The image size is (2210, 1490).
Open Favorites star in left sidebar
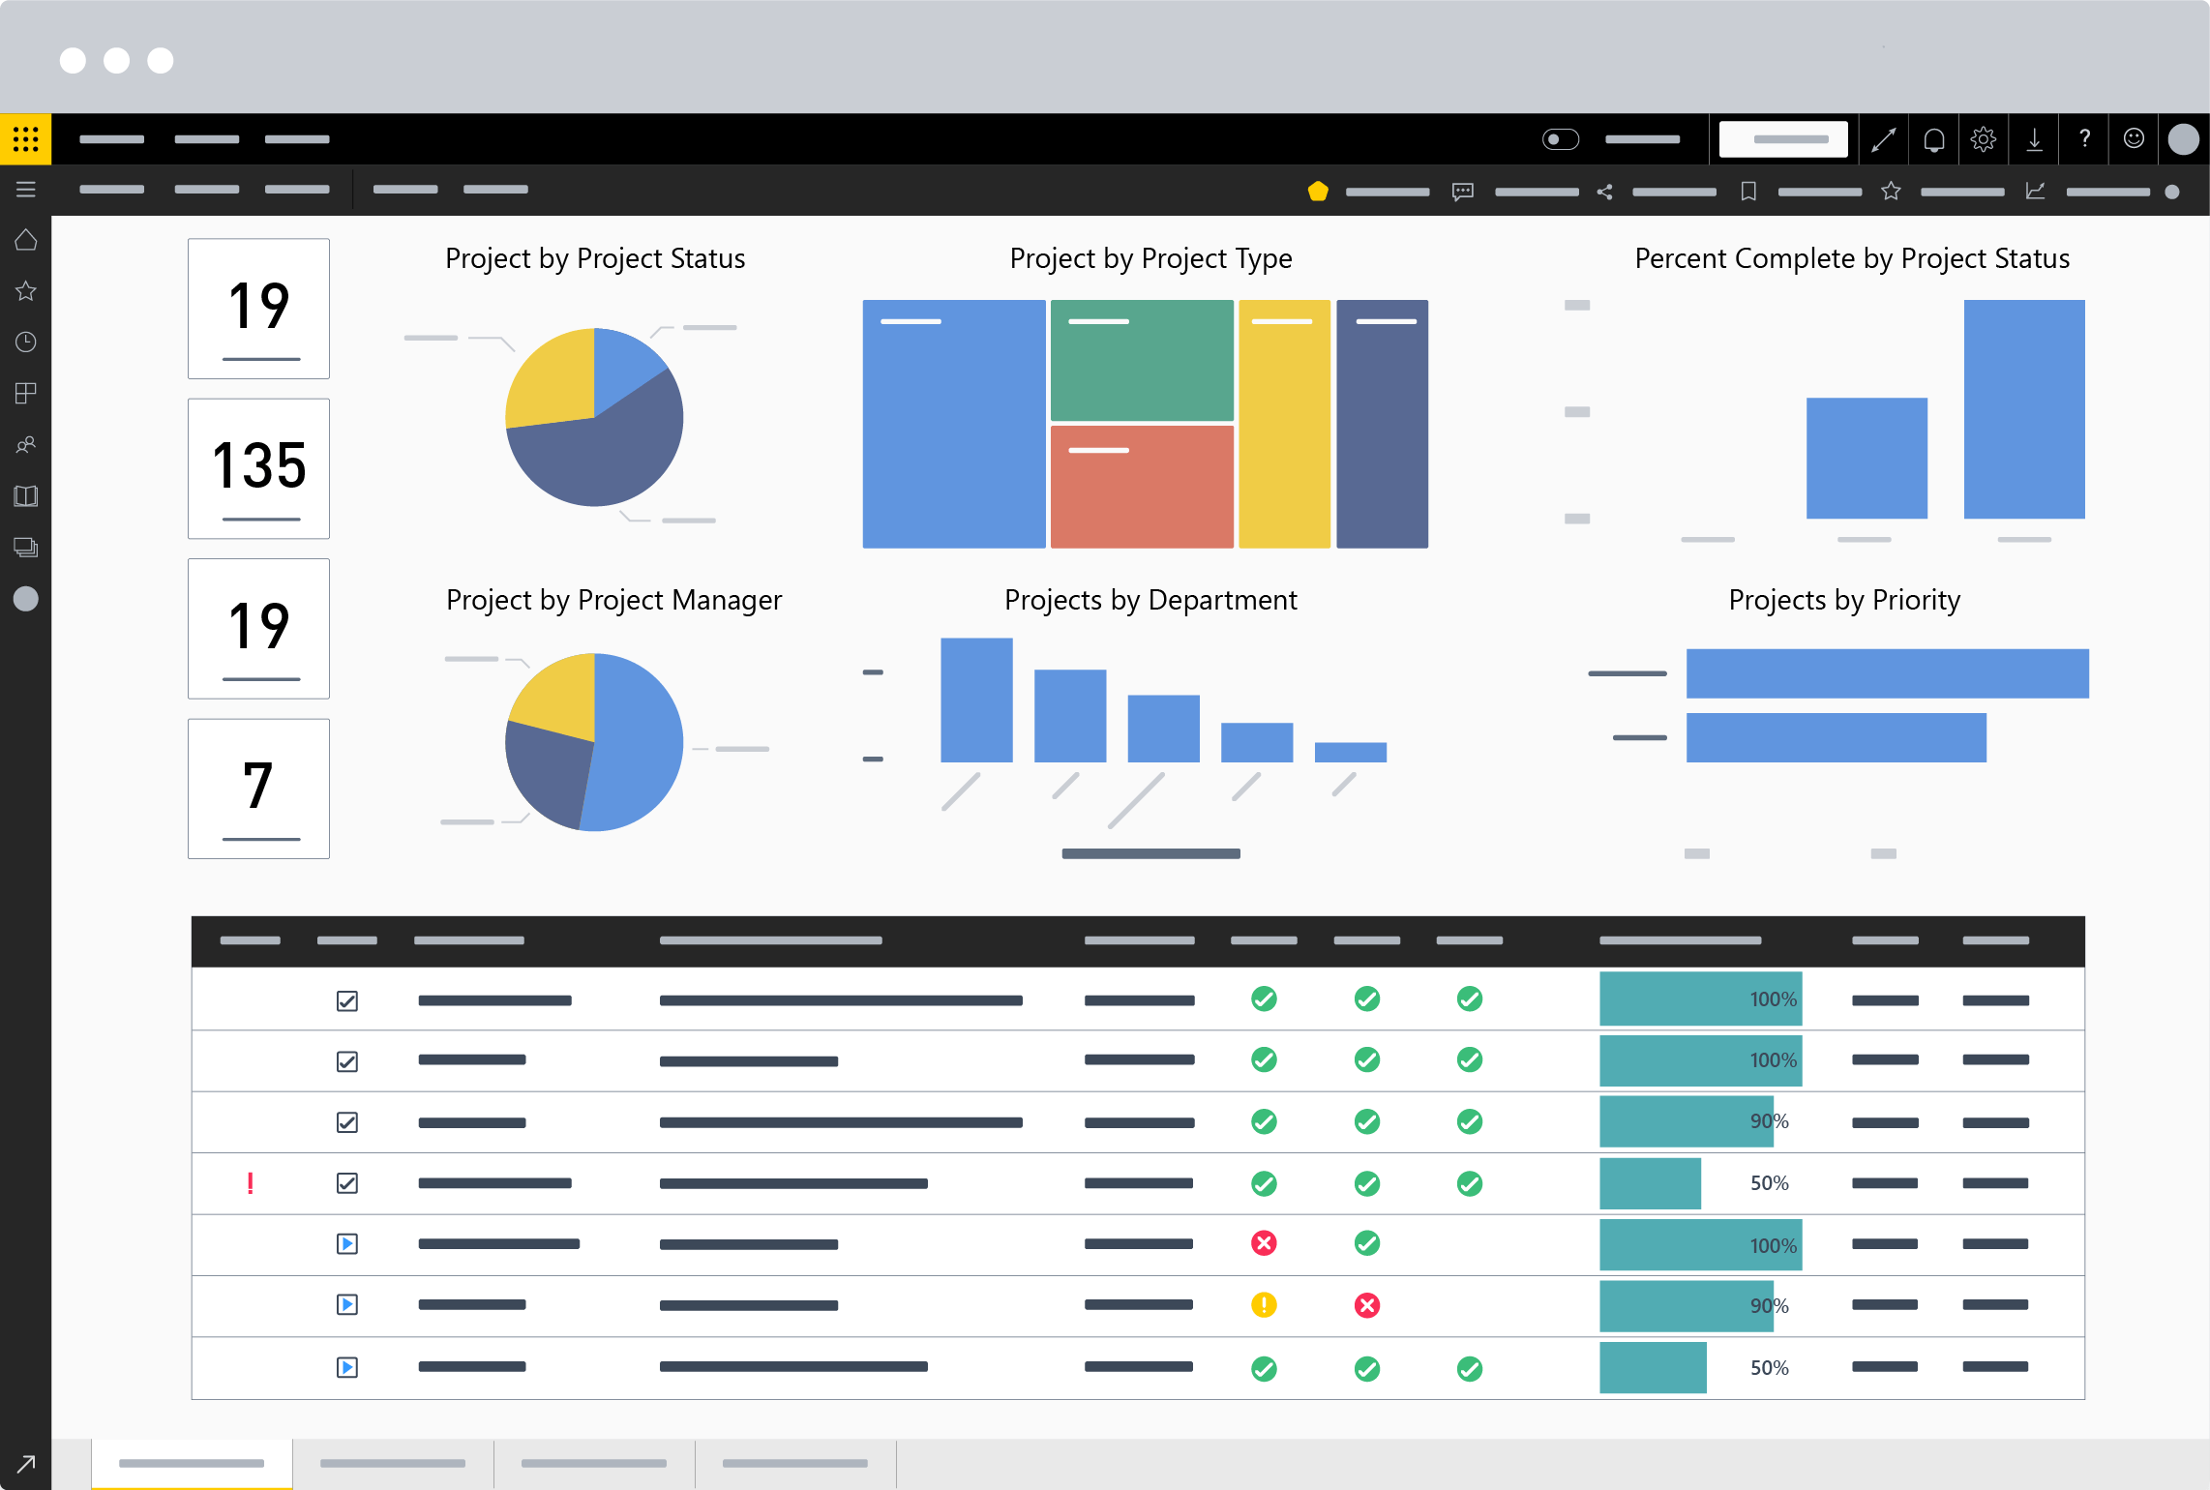pos(26,291)
